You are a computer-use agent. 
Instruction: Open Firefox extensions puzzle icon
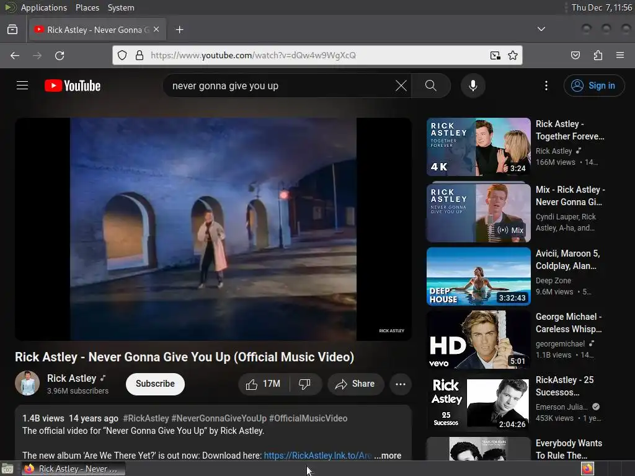tap(598, 55)
